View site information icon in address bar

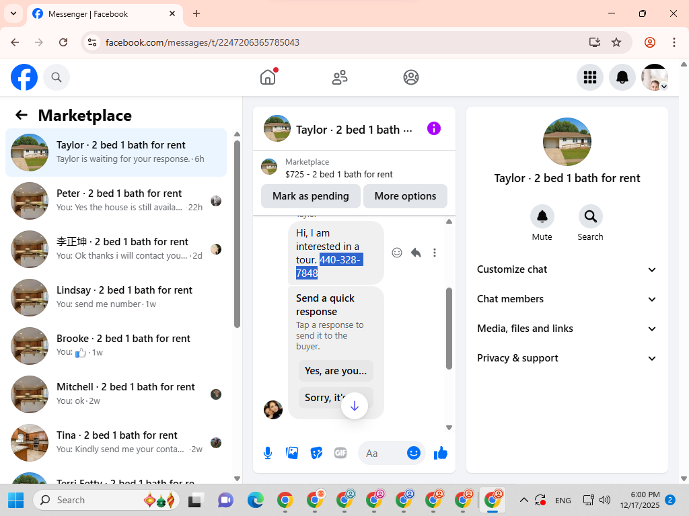pos(92,42)
